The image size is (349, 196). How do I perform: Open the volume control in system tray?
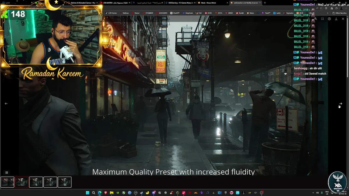pyautogui.click(x=318, y=193)
